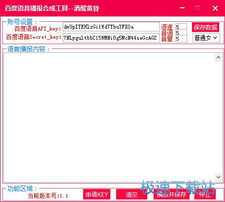
Task: Click the 当前版本号:1.1 text
Action: (48, 196)
